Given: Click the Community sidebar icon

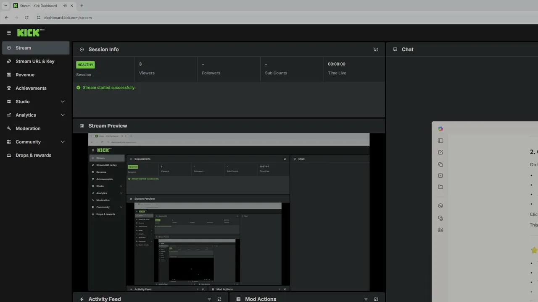Looking at the screenshot, I should tap(9, 142).
